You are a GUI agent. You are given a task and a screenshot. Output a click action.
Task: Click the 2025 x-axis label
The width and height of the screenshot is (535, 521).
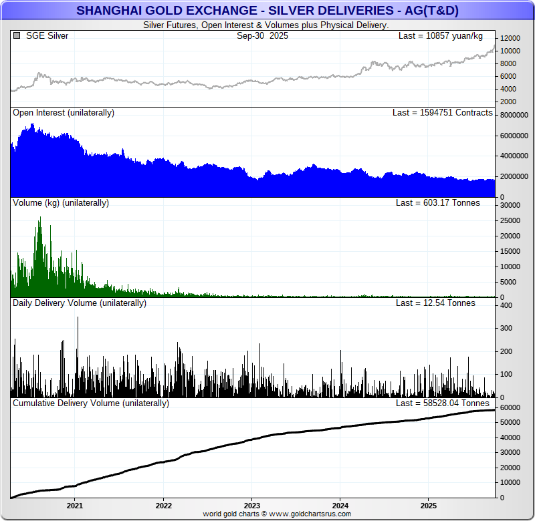(429, 506)
